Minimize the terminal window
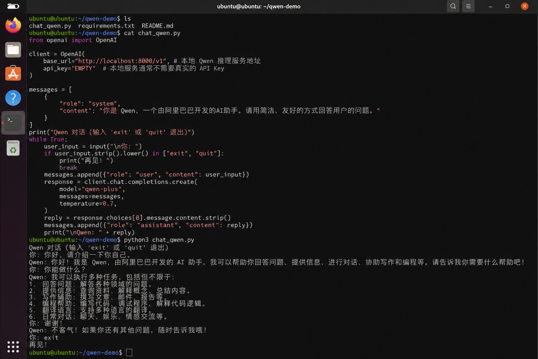 click(490, 6)
